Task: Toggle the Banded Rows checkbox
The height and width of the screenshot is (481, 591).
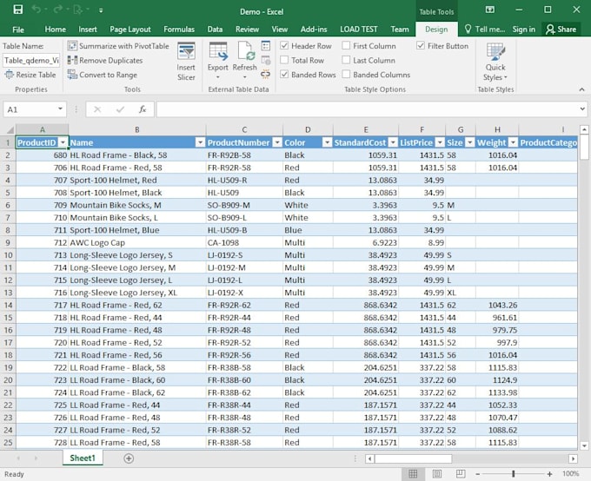Action: (284, 74)
